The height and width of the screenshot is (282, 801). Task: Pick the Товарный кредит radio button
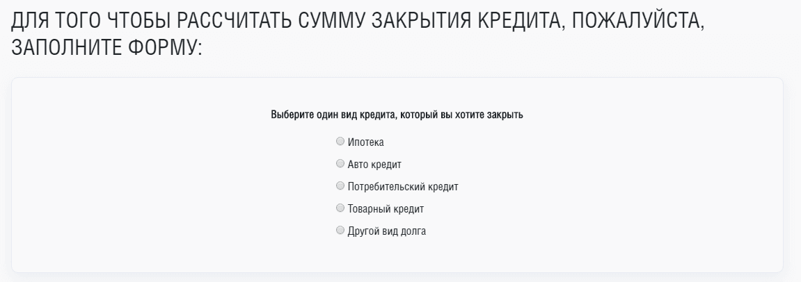340,208
